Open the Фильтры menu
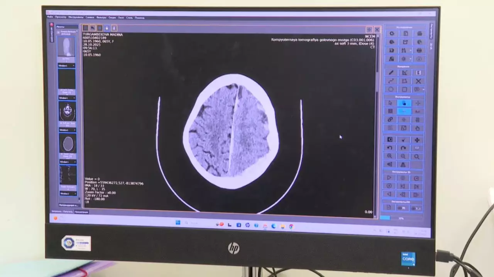494x277 pixels. coord(102,17)
